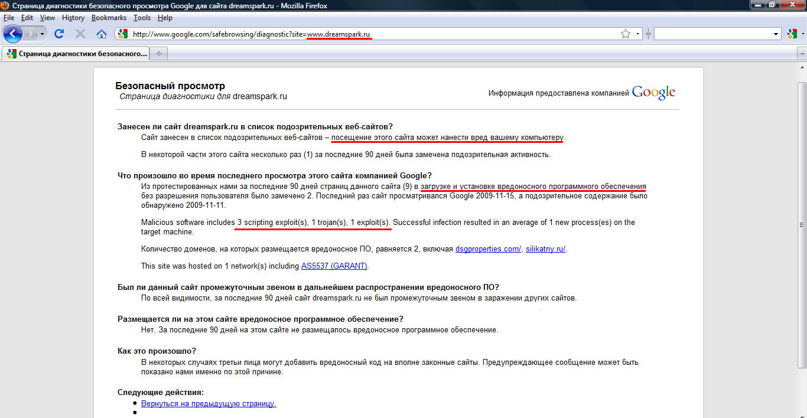Open the address bar URL history dropdown
The width and height of the screenshot is (807, 418).
point(638,34)
